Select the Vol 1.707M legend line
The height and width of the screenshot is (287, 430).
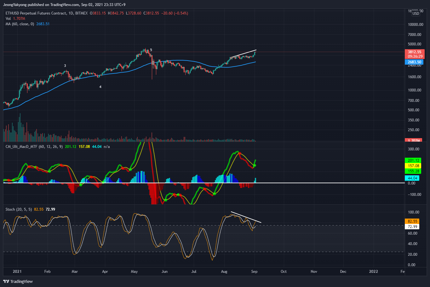[15, 19]
